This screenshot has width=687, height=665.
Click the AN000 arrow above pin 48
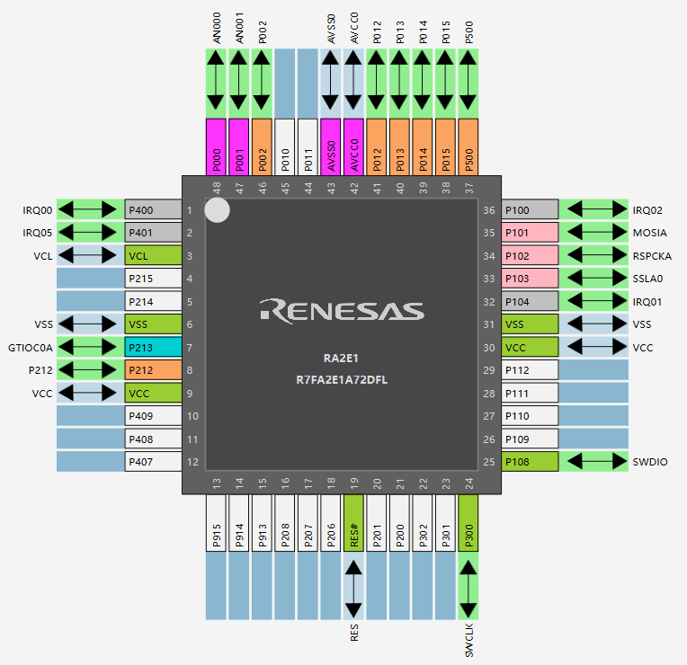217,81
